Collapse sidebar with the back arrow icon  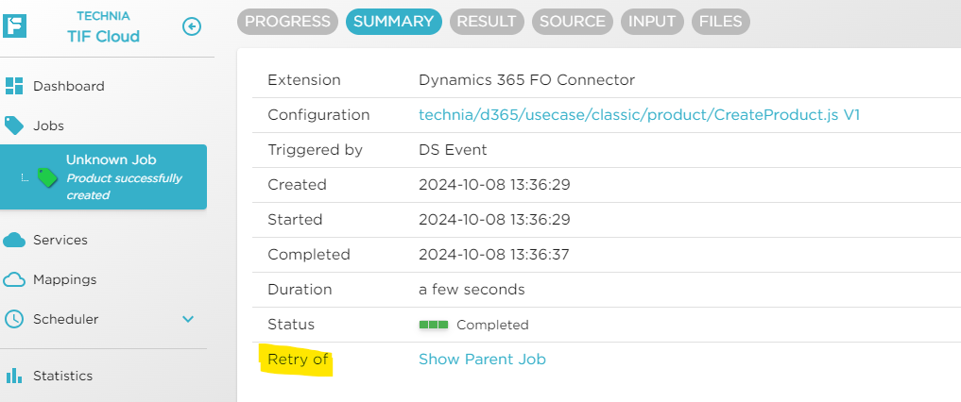(x=192, y=27)
